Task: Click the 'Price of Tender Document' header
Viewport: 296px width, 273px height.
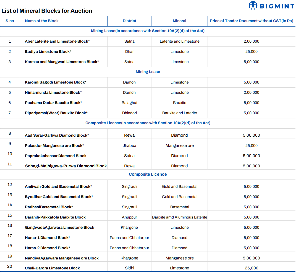Action: [x=251, y=21]
